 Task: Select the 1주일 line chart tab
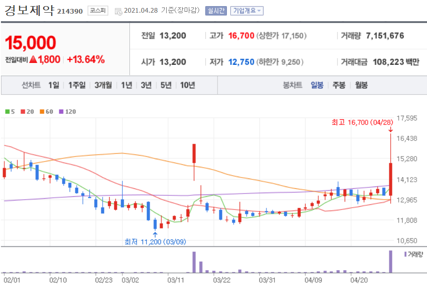(77, 85)
